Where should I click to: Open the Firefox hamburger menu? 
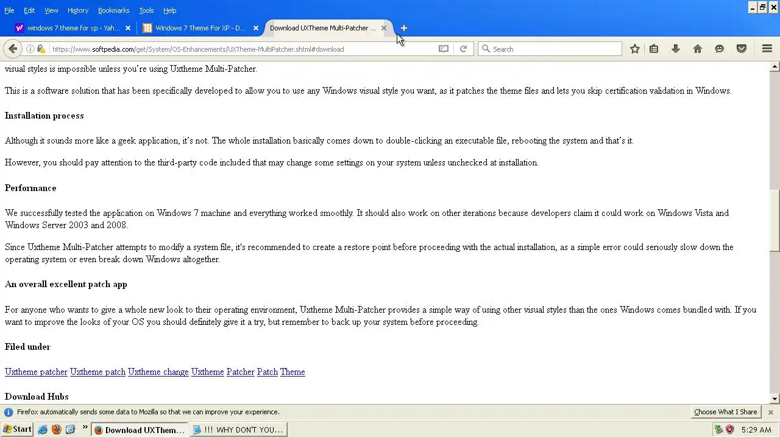pos(767,49)
